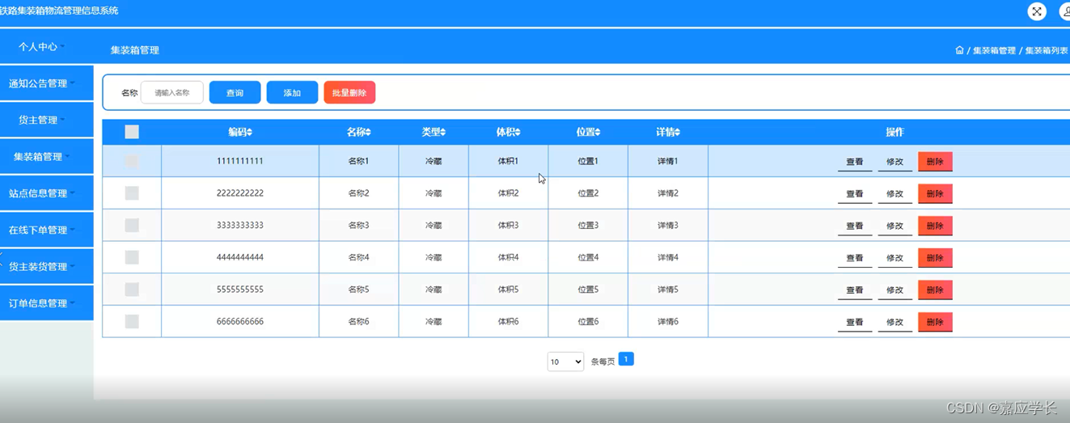1070x423 pixels.
Task: Delete row 名称4 with 删除
Action: click(935, 258)
